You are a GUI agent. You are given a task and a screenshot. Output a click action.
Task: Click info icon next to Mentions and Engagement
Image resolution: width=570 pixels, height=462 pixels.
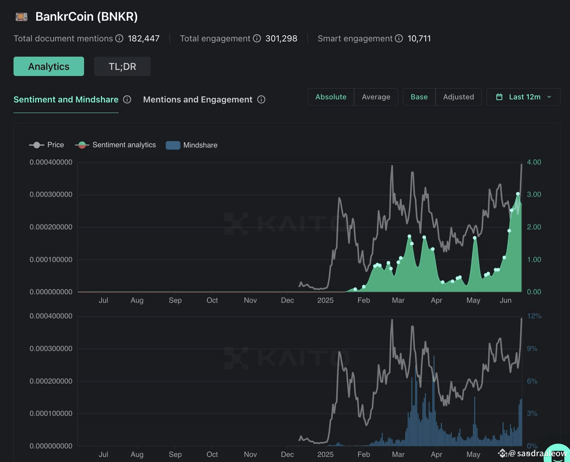[x=261, y=99]
